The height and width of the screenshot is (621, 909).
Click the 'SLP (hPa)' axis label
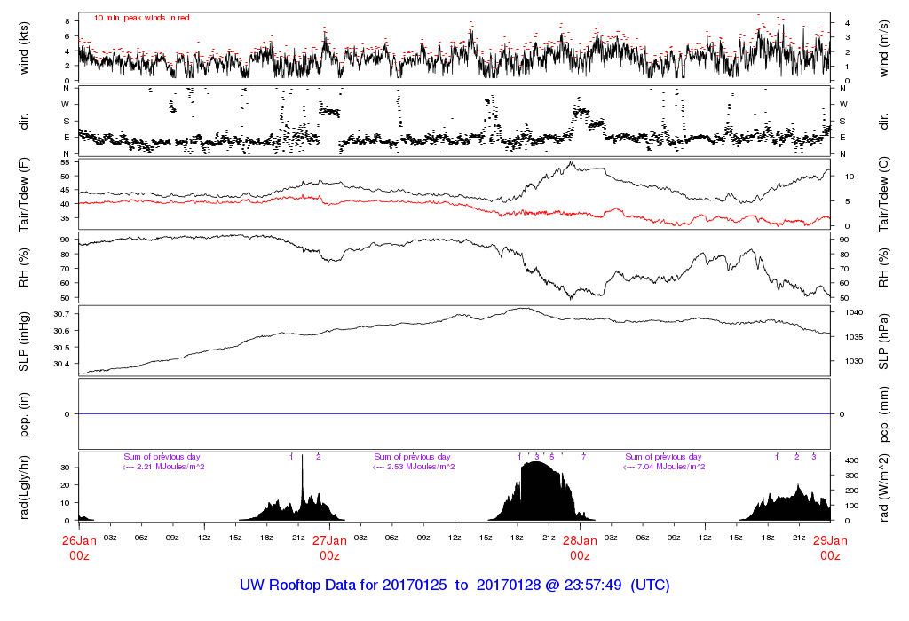[886, 341]
